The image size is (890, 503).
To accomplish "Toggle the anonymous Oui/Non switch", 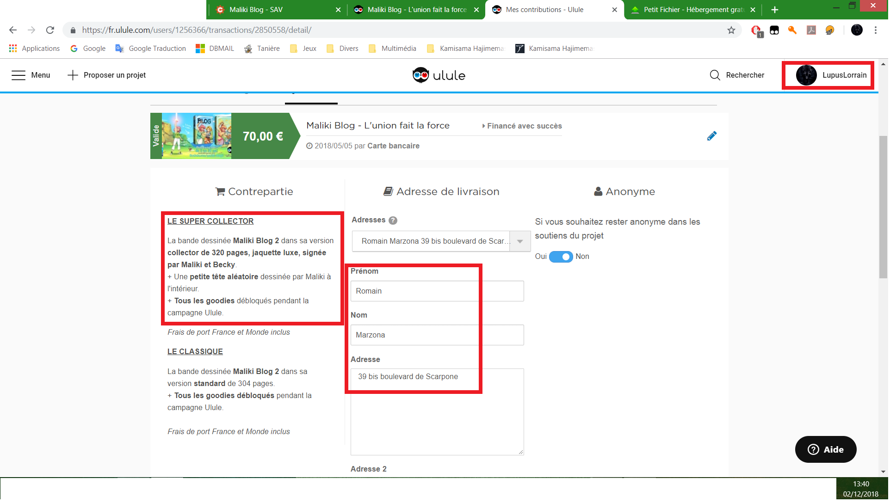I will [562, 257].
